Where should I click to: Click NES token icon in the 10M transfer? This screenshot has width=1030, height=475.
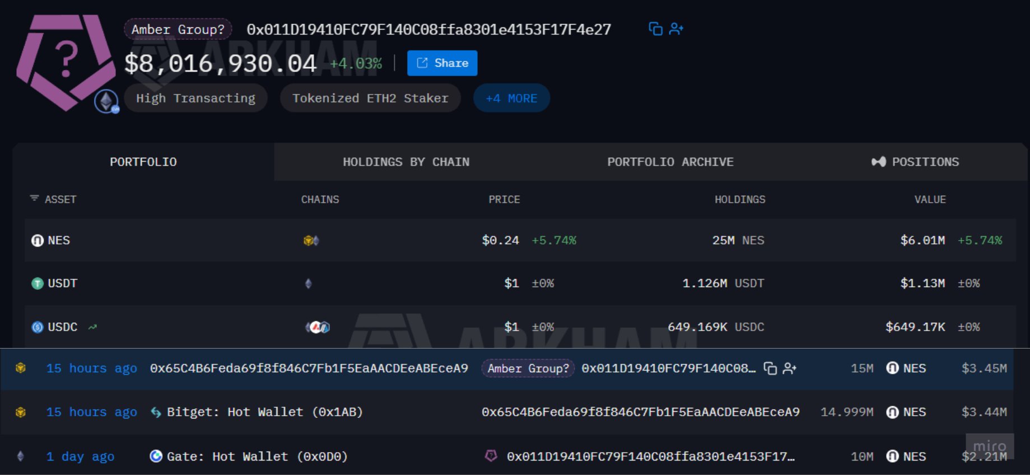[x=893, y=457]
